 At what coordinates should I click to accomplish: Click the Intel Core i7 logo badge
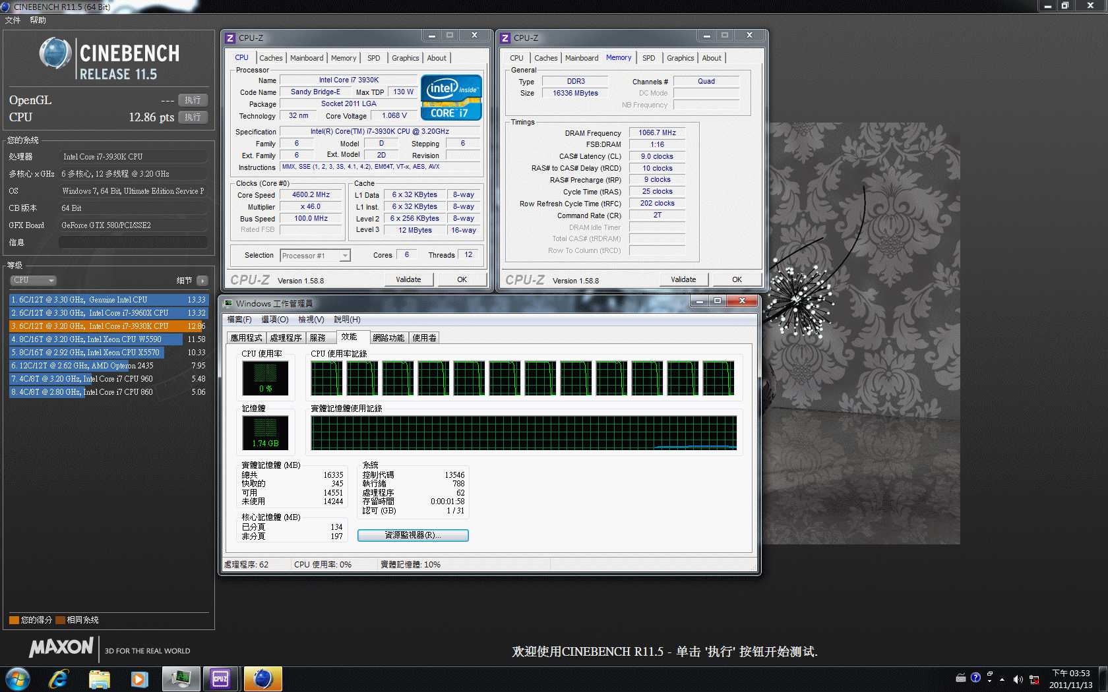click(x=451, y=98)
